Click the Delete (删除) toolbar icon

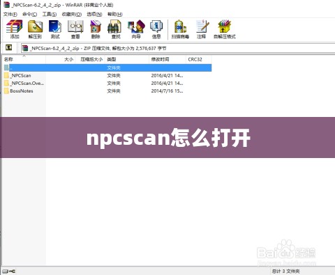tap(96, 26)
